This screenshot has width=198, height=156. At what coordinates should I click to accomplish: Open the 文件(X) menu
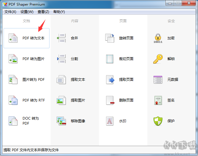(10, 12)
